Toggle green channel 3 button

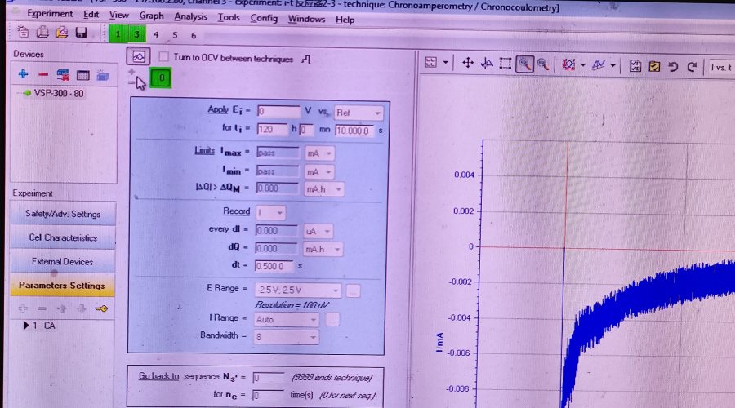tap(136, 34)
